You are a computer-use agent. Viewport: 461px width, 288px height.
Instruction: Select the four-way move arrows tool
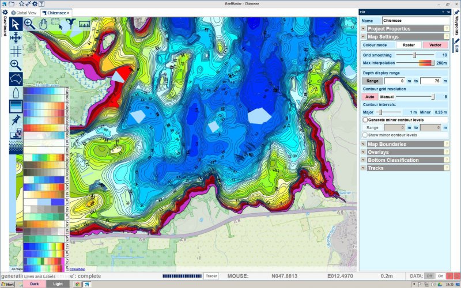pos(16,37)
